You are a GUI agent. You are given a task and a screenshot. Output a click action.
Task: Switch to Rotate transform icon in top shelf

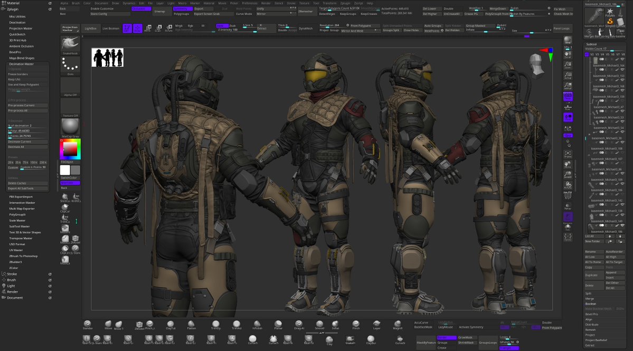[169, 29]
